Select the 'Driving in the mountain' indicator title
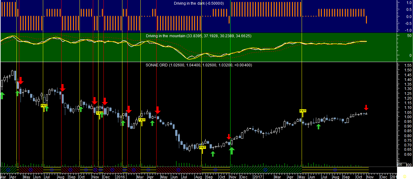This screenshot has height=179, width=420. [x=199, y=36]
